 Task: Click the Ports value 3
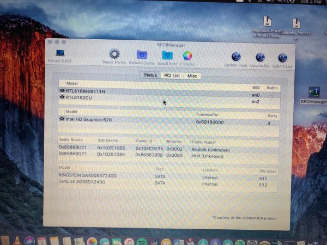click(269, 124)
